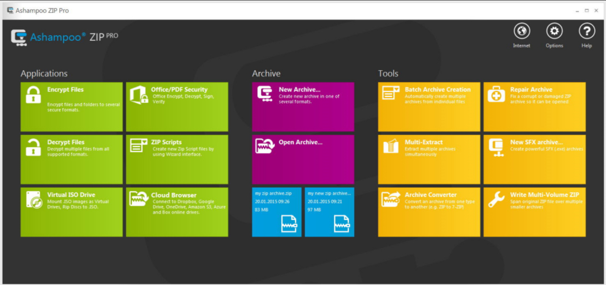Open the Decrypt Files tile title

pos(66,142)
